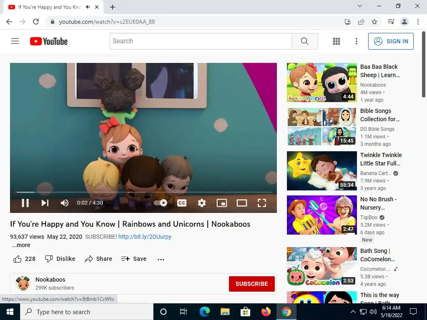Toggle the autoplay switch in player

click(x=161, y=203)
